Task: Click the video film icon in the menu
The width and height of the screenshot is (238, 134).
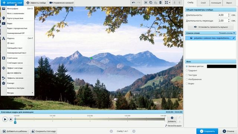Action: click(x=4, y=23)
